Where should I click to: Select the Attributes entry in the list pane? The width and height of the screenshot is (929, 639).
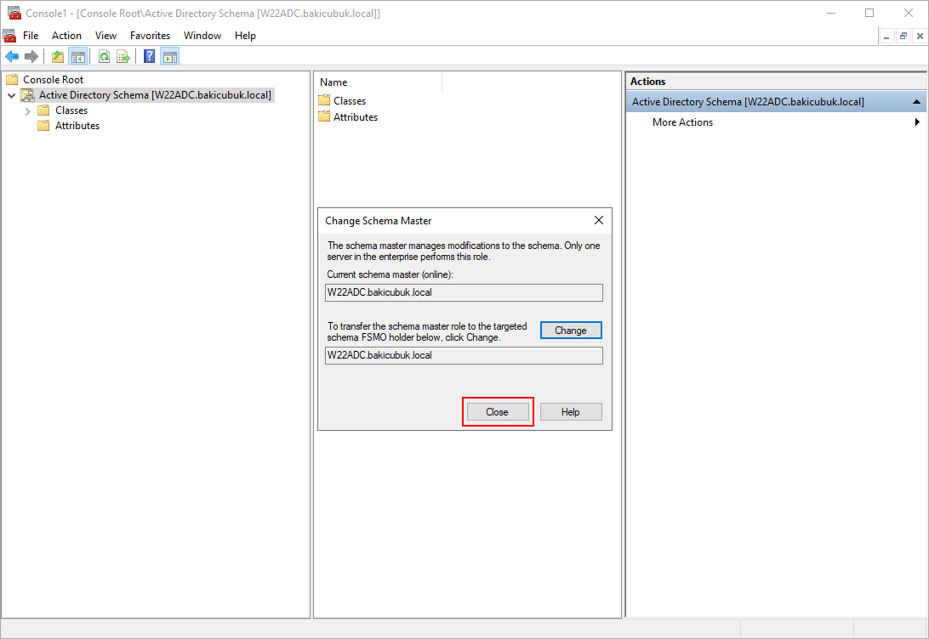356,116
